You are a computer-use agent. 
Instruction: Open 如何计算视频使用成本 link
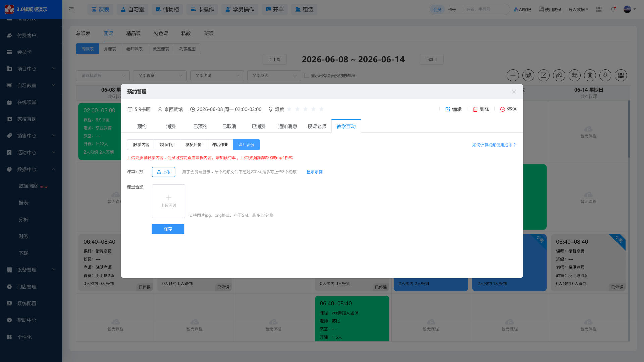(494, 145)
